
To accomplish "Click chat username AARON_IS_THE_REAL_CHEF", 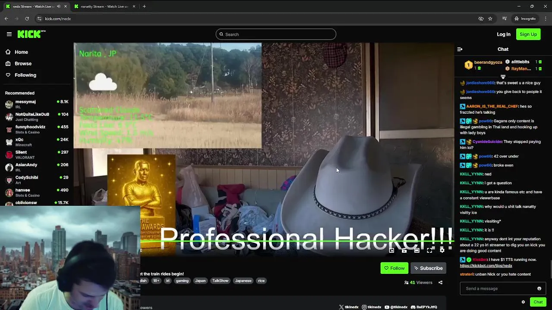I will (x=492, y=106).
